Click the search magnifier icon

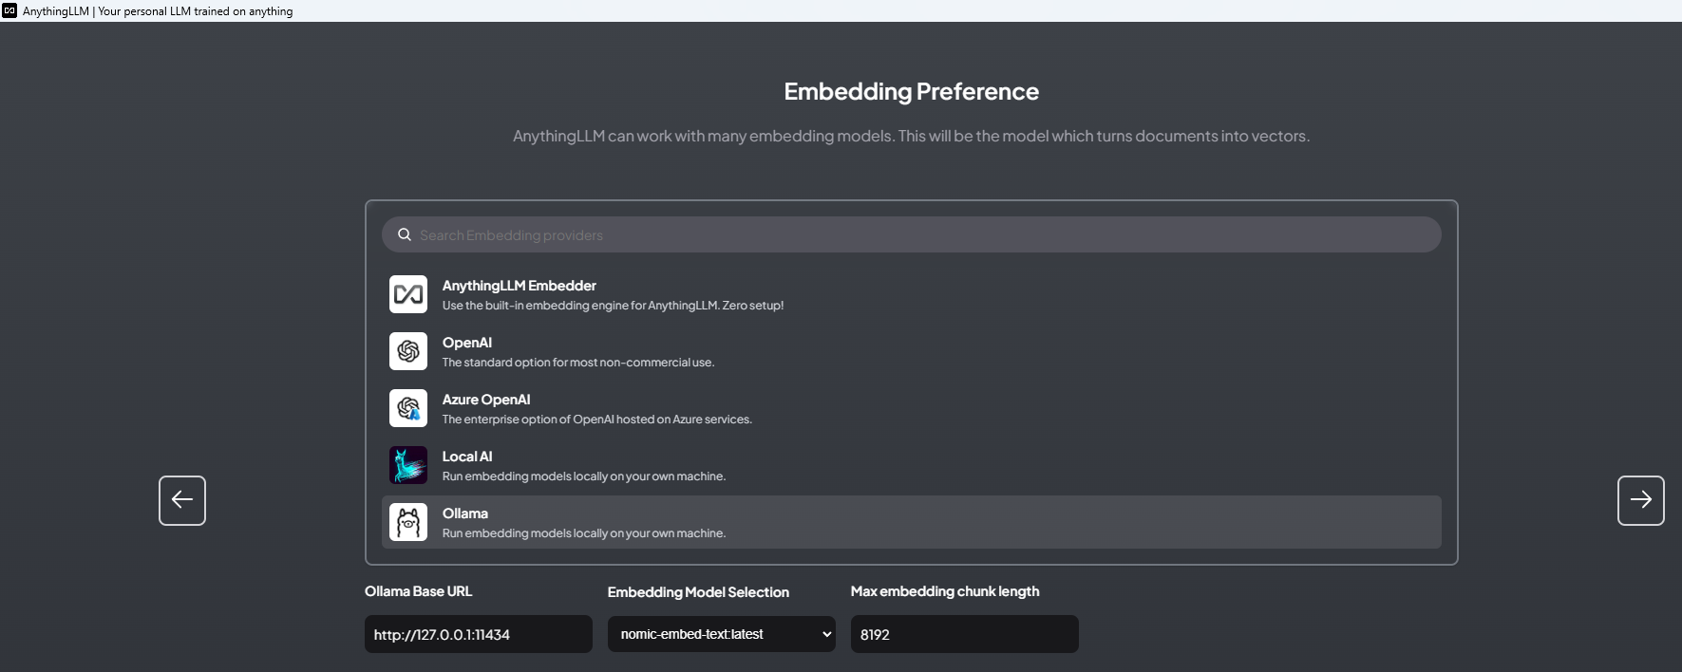click(x=405, y=234)
